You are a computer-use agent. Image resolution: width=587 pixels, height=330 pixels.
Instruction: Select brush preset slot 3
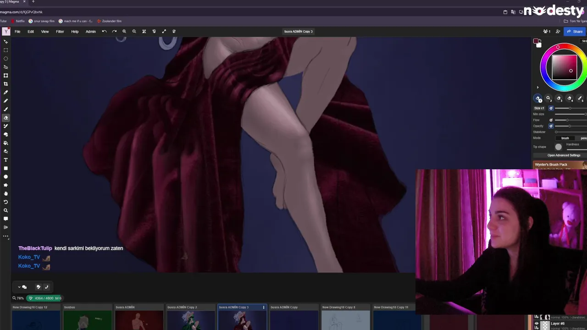(559, 99)
